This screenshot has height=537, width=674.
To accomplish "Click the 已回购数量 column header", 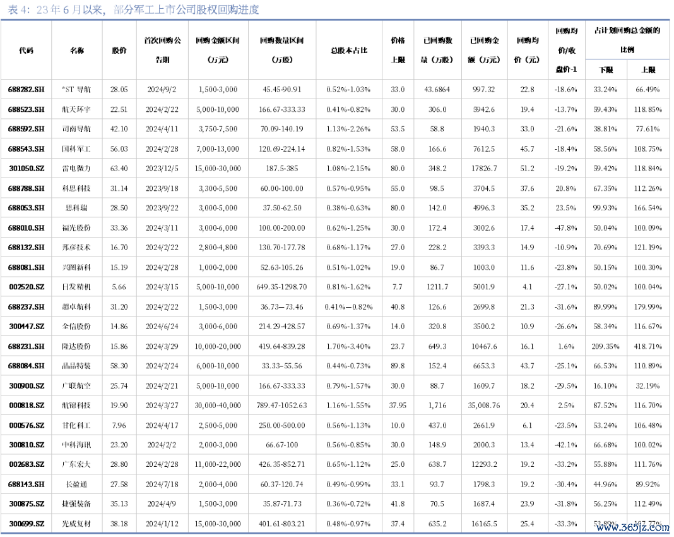I will 437,50.
